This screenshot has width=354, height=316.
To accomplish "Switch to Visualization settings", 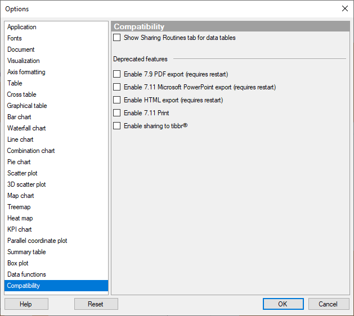I will (x=24, y=61).
